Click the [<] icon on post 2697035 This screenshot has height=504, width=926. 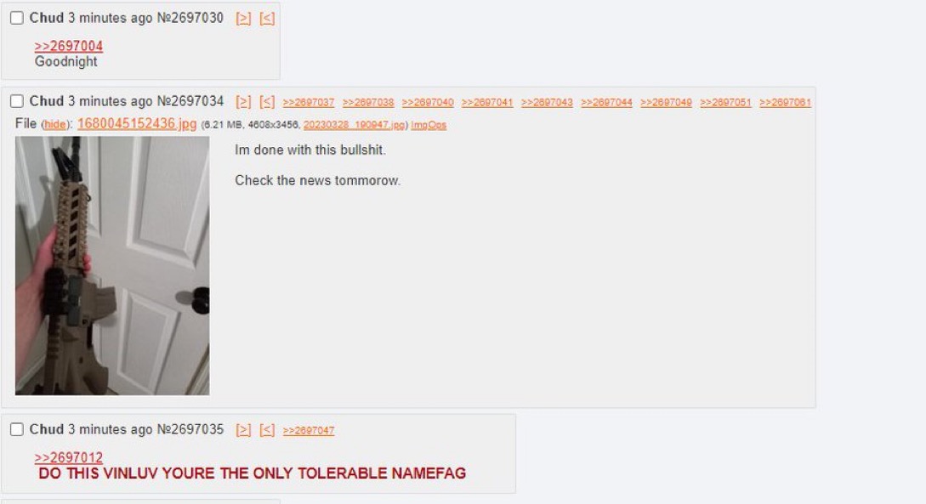tap(267, 430)
